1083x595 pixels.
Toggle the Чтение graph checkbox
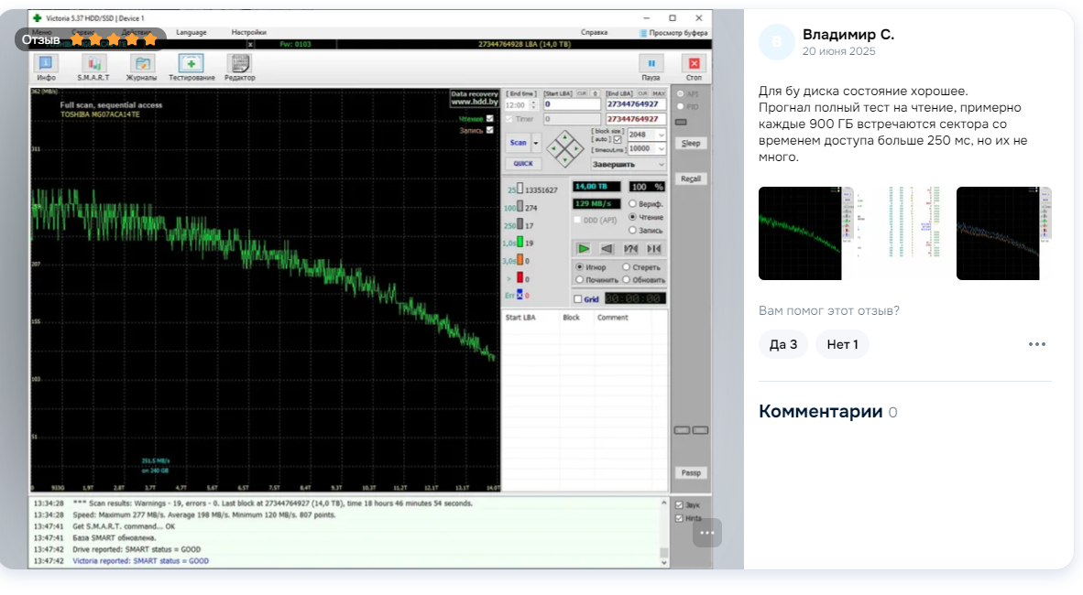[489, 119]
